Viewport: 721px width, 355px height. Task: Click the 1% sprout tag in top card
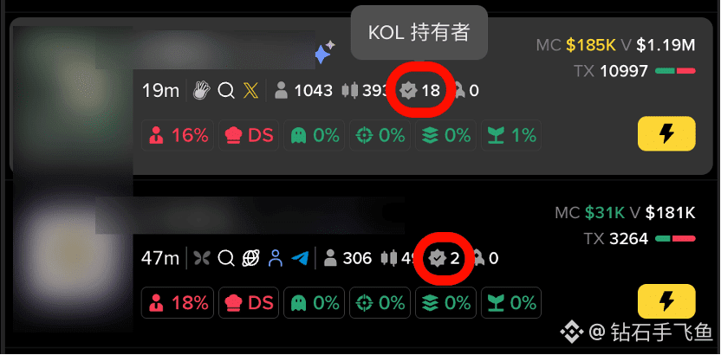pyautogui.click(x=511, y=135)
